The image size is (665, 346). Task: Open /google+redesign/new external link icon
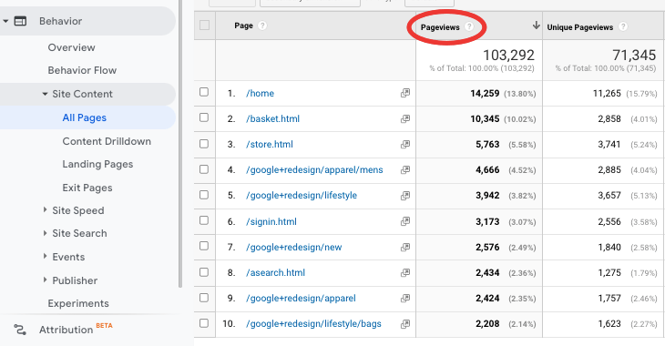(405, 247)
